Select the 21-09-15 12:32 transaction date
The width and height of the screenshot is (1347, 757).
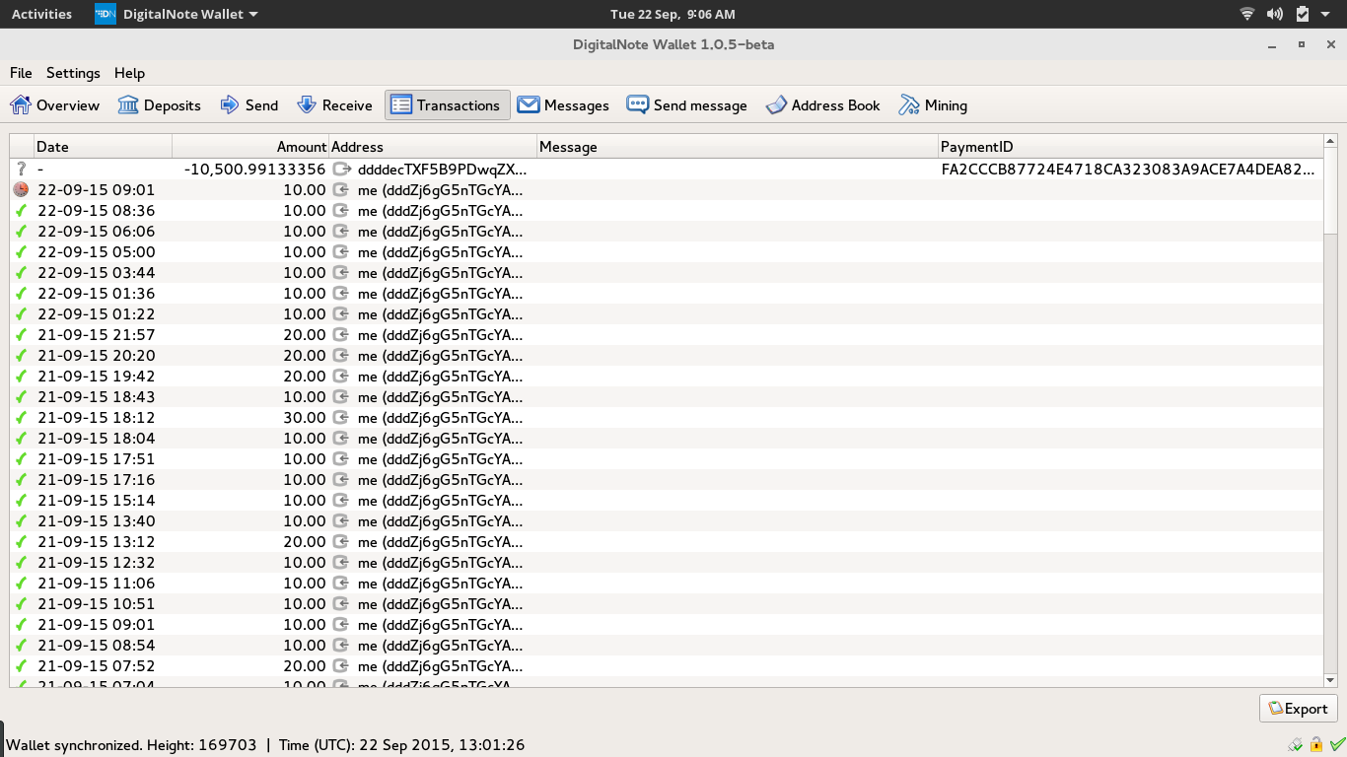point(96,563)
